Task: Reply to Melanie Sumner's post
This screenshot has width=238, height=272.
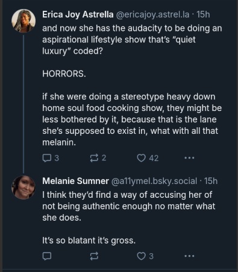Action: [x=47, y=256]
